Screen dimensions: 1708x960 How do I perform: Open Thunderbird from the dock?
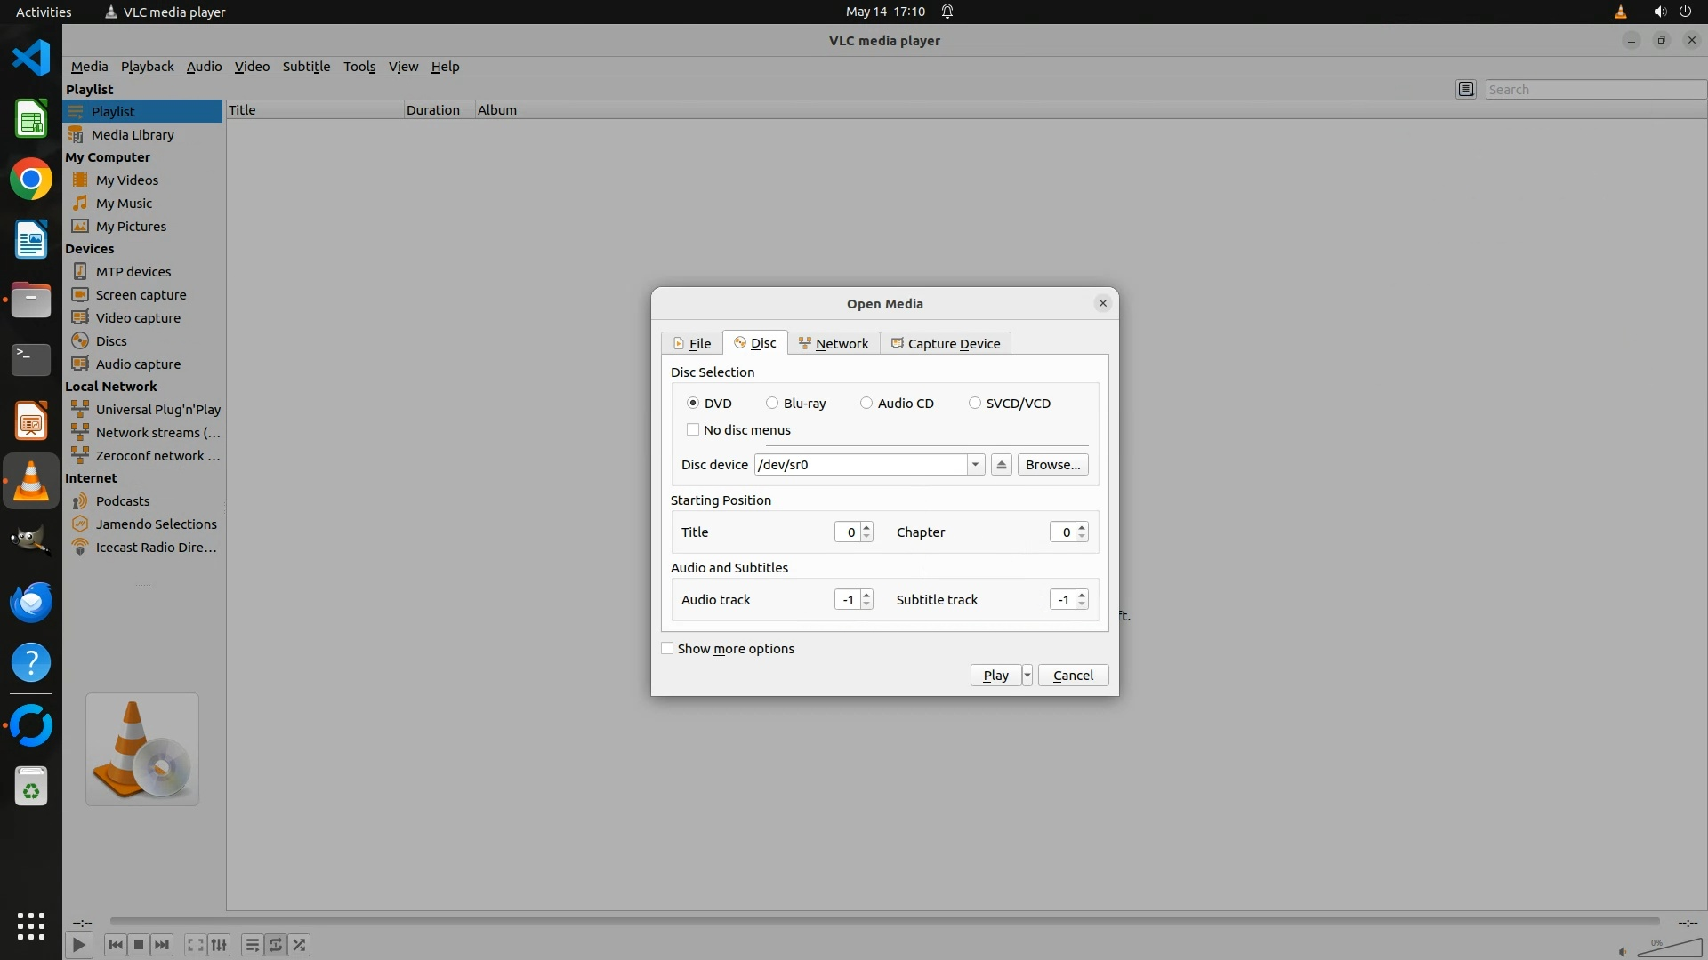31,602
